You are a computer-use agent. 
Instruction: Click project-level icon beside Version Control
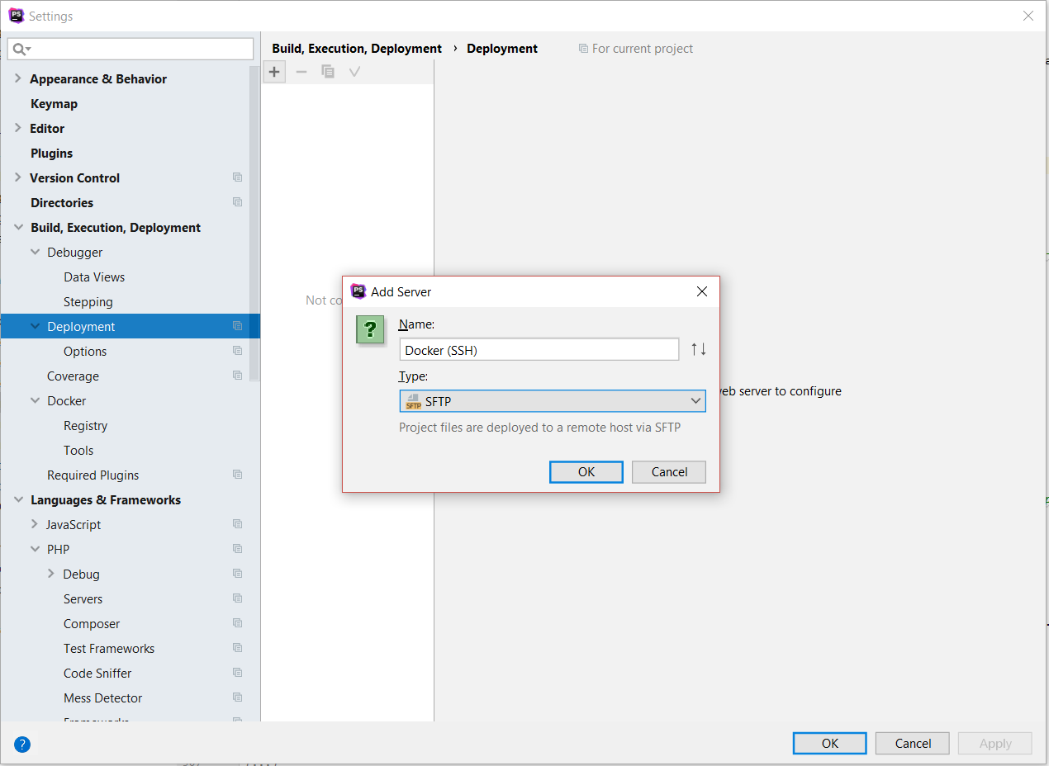(x=238, y=177)
